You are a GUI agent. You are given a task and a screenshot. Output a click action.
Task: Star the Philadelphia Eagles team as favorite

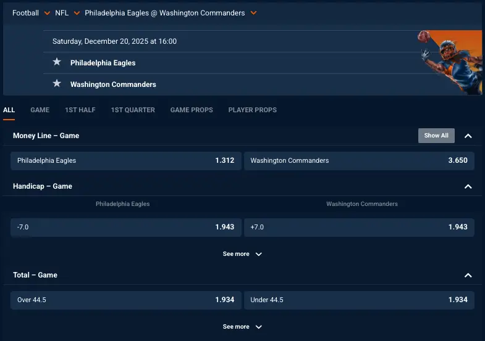(57, 62)
